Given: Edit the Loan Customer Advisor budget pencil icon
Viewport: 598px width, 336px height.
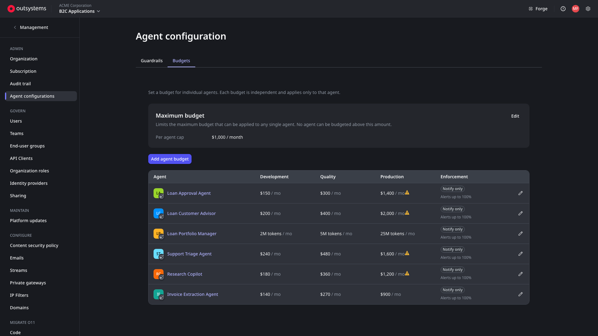Looking at the screenshot, I should click(x=520, y=213).
